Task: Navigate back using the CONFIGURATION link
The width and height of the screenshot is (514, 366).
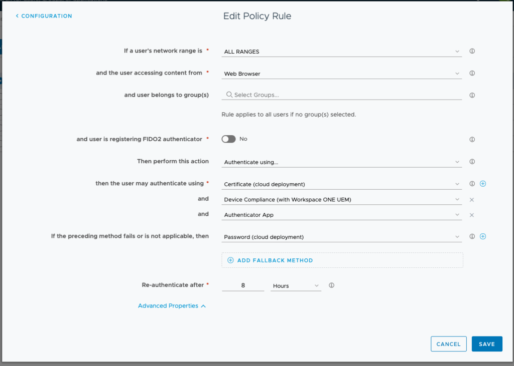Action: 44,16
